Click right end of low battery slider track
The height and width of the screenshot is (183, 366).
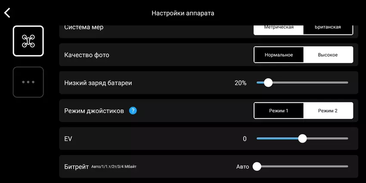click(x=347, y=83)
